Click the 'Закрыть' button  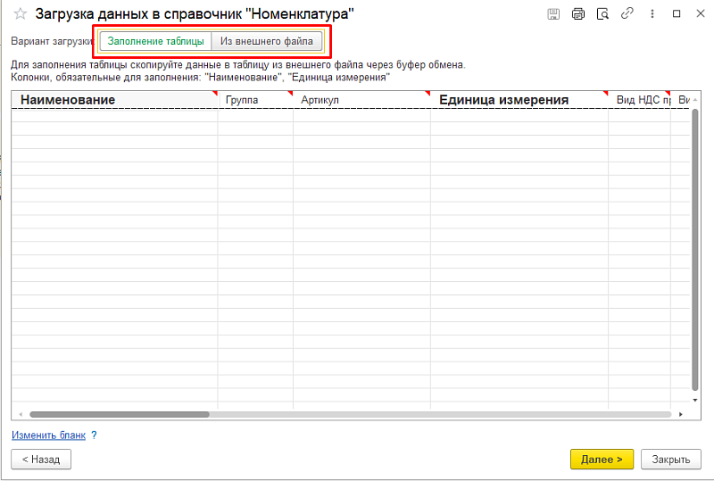click(670, 460)
